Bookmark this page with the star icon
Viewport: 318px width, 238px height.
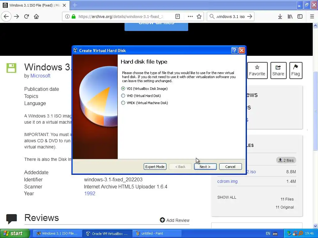(x=199, y=16)
